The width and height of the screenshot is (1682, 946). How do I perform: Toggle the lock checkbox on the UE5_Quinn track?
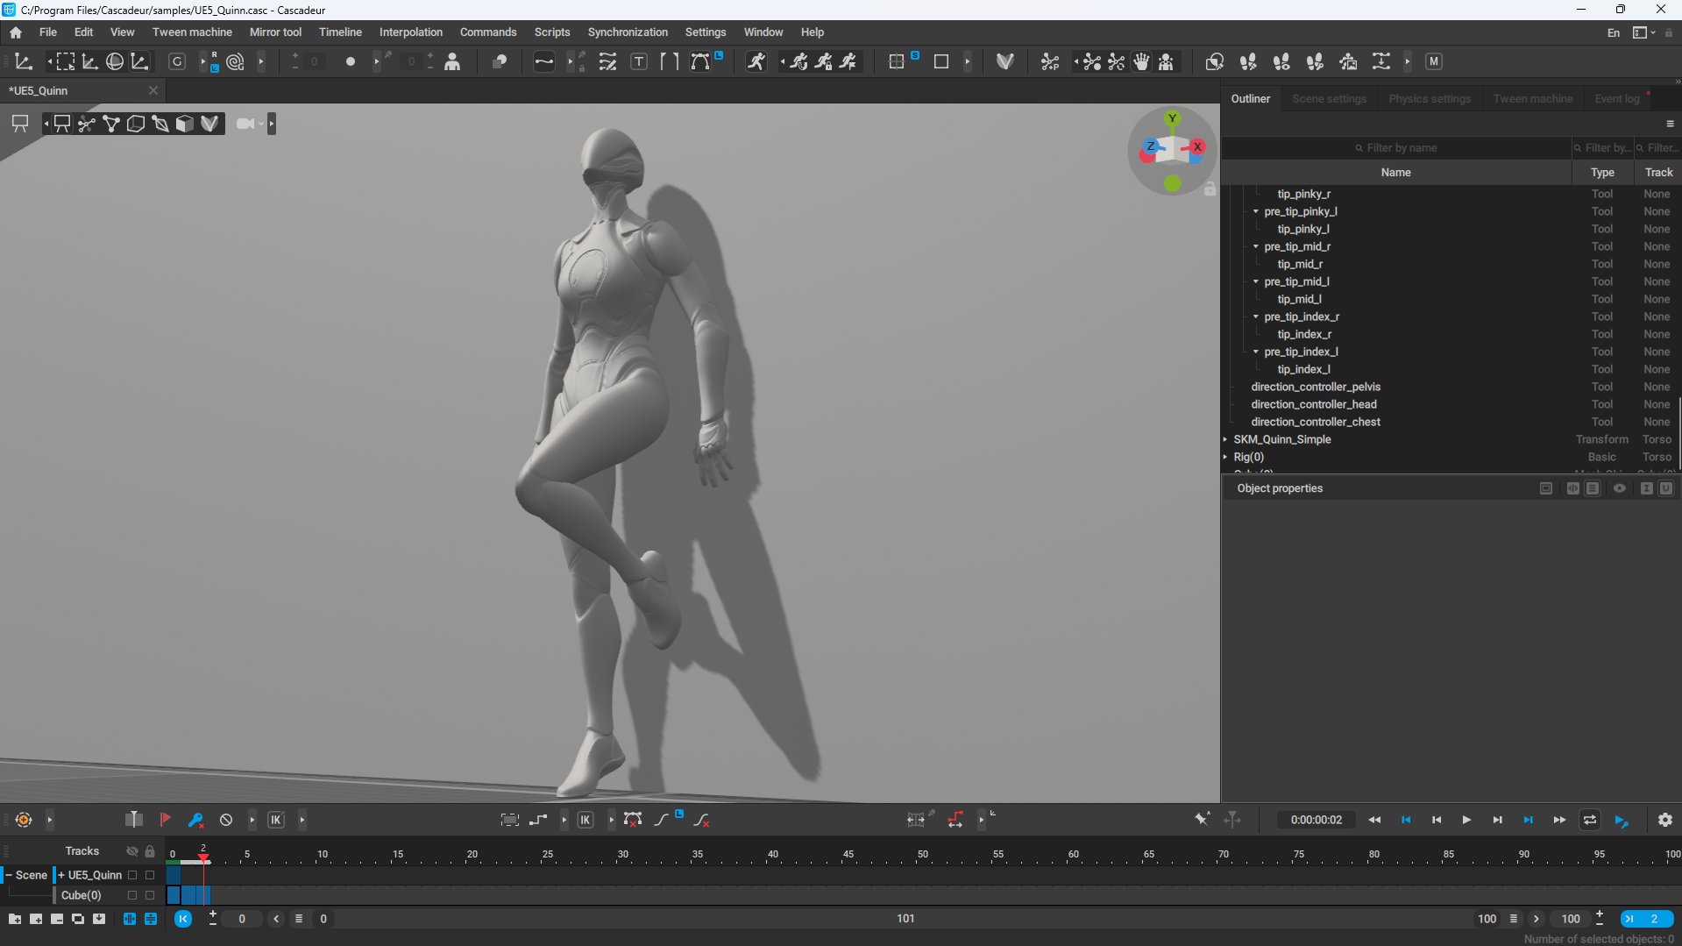click(x=150, y=875)
